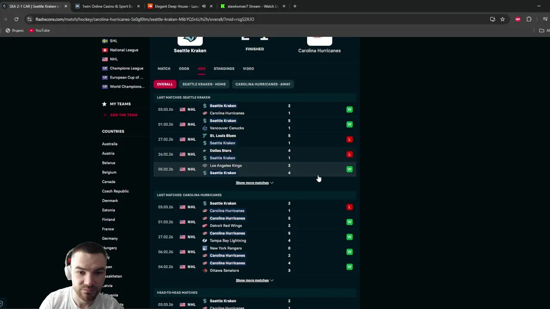Click the site info icon in address bar
The image size is (550, 309).
click(x=29, y=19)
